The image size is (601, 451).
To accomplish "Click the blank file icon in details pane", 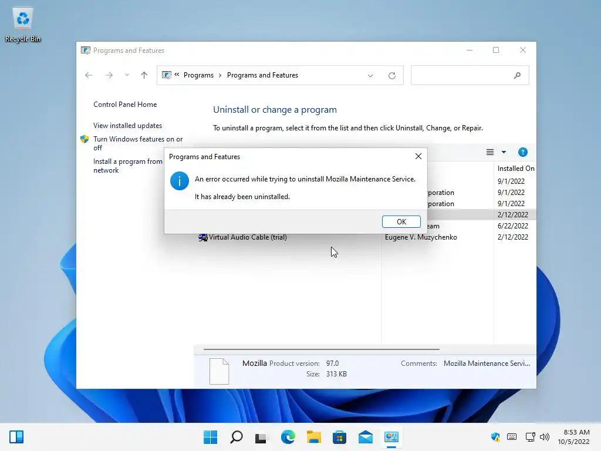I will tap(220, 371).
